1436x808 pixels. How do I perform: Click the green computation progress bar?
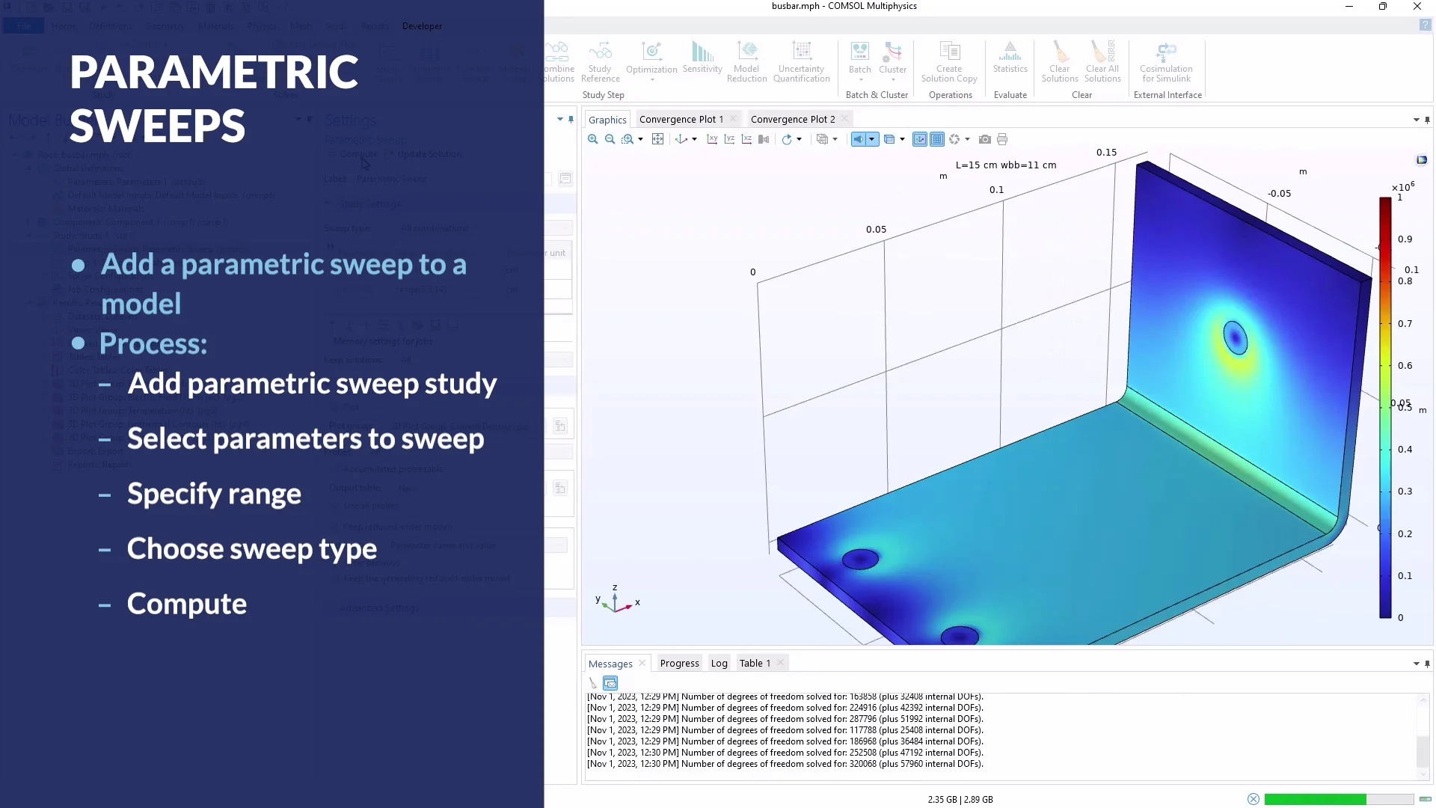pyautogui.click(x=1315, y=799)
